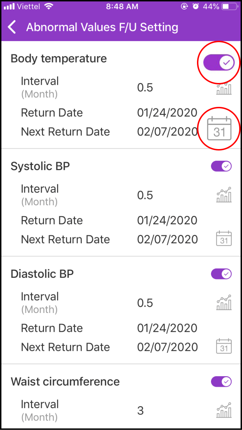Tap the battery indicator in status bar
This screenshot has width=242, height=430.
(x=230, y=6)
